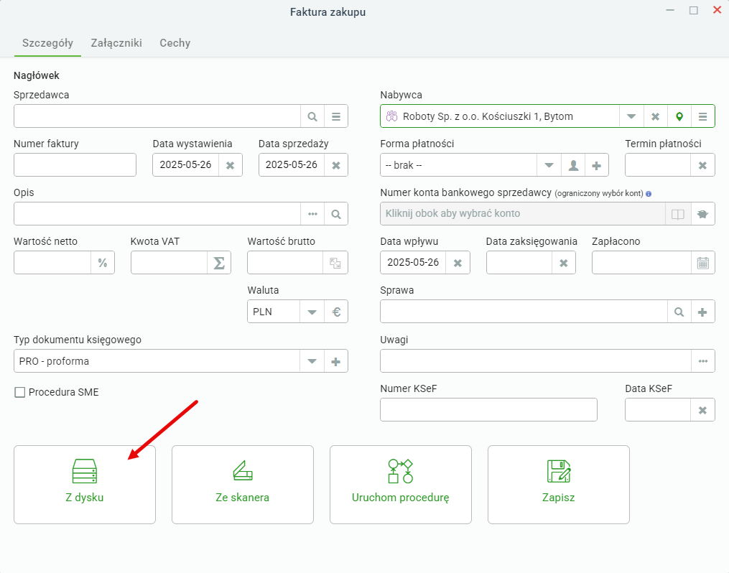
Task: Search for a Sprawa case
Action: [x=679, y=312]
